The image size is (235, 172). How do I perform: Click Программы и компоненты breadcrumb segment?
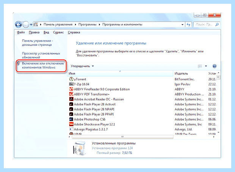[x=122, y=24]
